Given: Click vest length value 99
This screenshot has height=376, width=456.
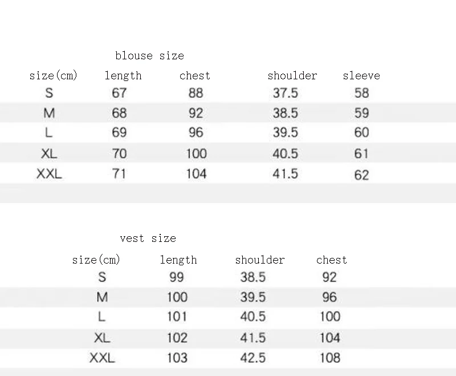Looking at the screenshot, I should 177,277.
